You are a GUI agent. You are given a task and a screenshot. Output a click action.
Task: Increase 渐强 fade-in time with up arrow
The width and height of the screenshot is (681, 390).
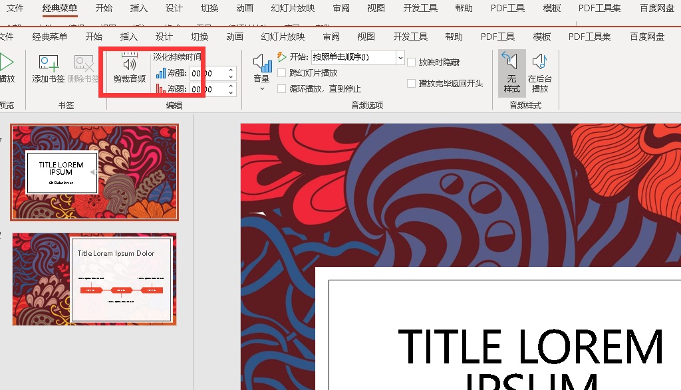pyautogui.click(x=231, y=70)
